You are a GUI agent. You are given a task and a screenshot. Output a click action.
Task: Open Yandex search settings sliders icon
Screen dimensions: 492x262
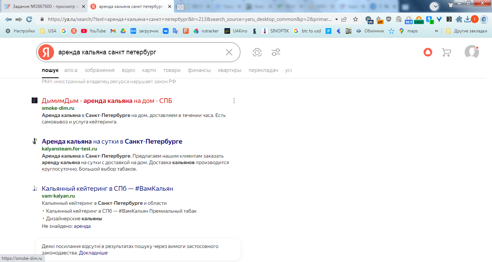(276, 52)
